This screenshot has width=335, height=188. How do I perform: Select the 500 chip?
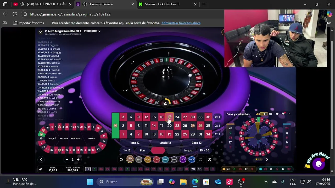pyautogui.click(x=148, y=160)
